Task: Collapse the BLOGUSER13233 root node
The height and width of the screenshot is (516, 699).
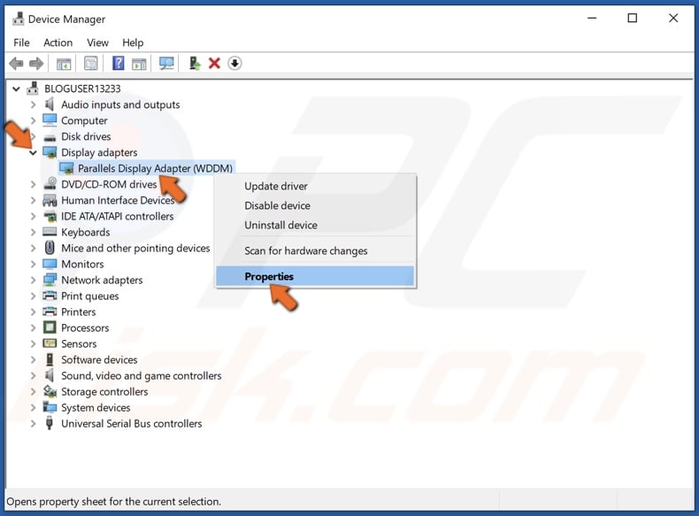Action: point(16,89)
